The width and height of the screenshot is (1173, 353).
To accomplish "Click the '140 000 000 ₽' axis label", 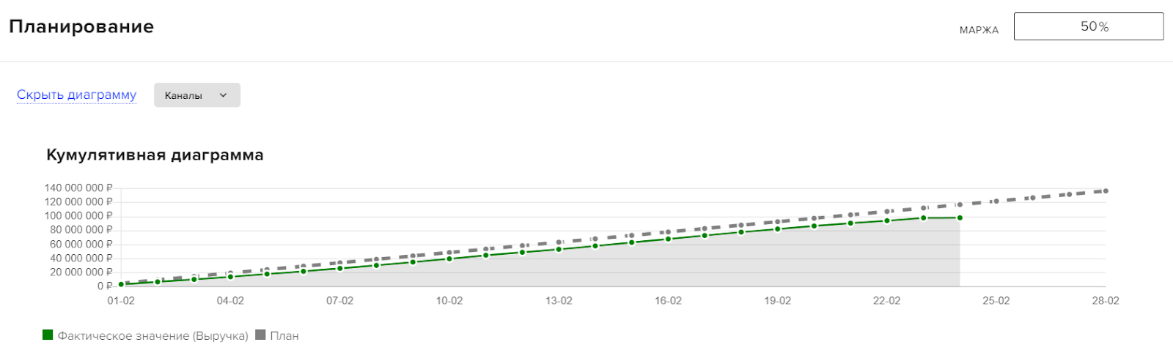I will (78, 188).
